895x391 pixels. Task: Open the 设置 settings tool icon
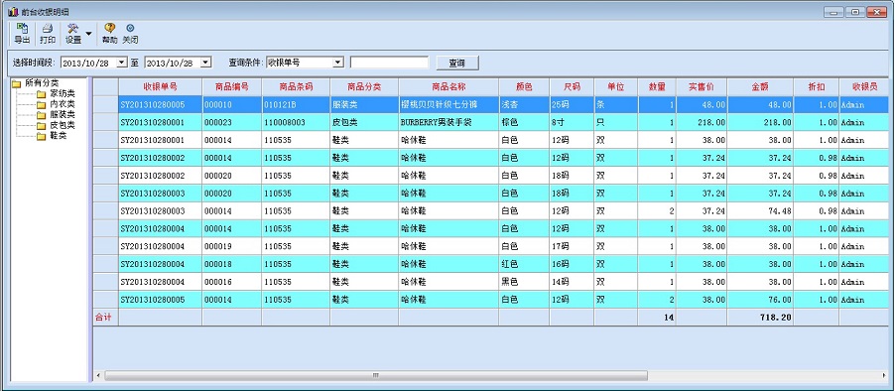[x=73, y=34]
